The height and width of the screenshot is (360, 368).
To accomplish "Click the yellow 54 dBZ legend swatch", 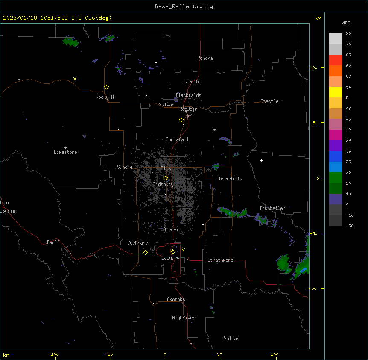I will coord(336,92).
